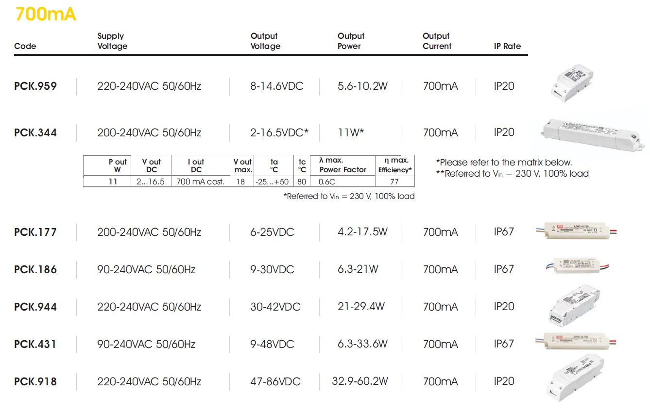Click the matrix efficiency value 77

click(394, 181)
